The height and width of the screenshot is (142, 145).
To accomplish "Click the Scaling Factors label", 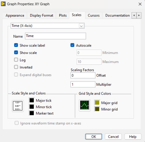I will [82, 70].
